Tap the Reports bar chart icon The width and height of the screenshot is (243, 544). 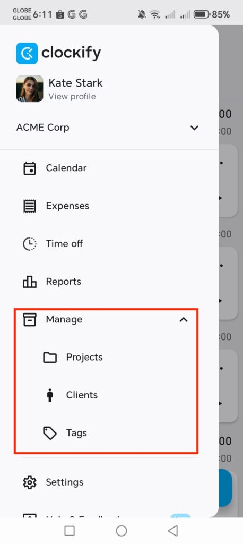(30, 282)
